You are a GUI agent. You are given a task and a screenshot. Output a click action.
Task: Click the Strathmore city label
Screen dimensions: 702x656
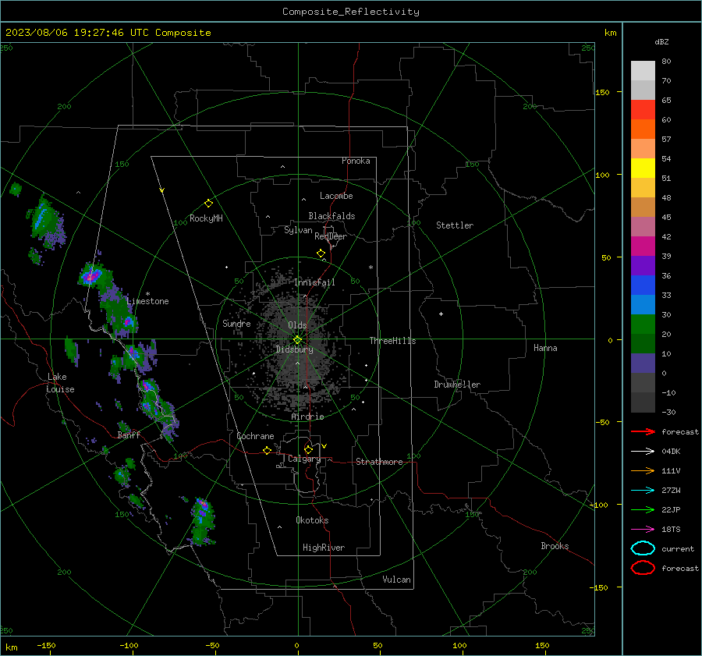[379, 462]
